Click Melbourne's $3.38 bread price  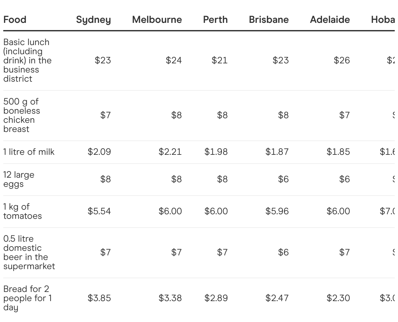[x=170, y=298]
